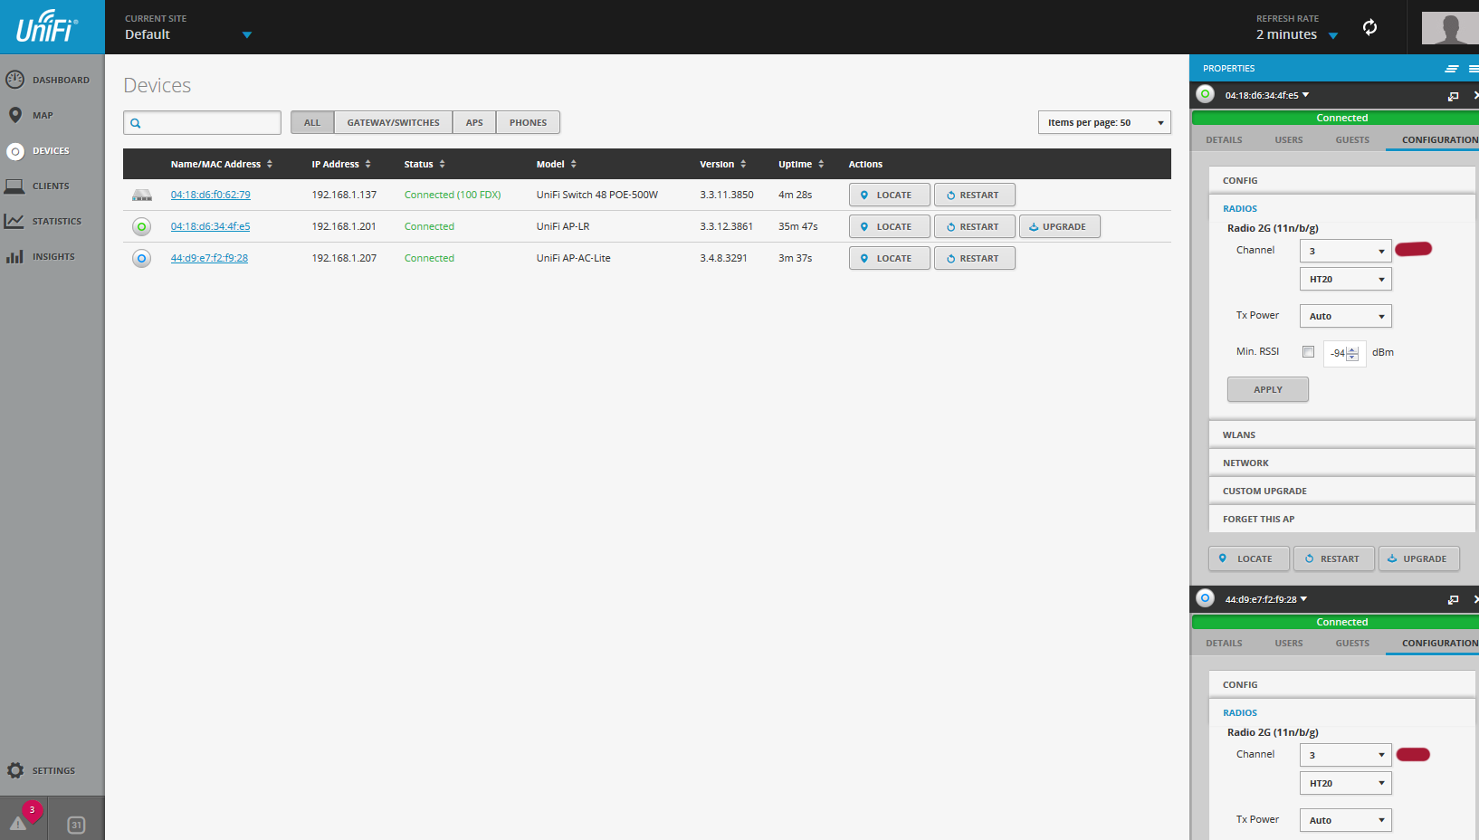Open the Map pin icon
The image size is (1479, 840).
click(x=15, y=115)
